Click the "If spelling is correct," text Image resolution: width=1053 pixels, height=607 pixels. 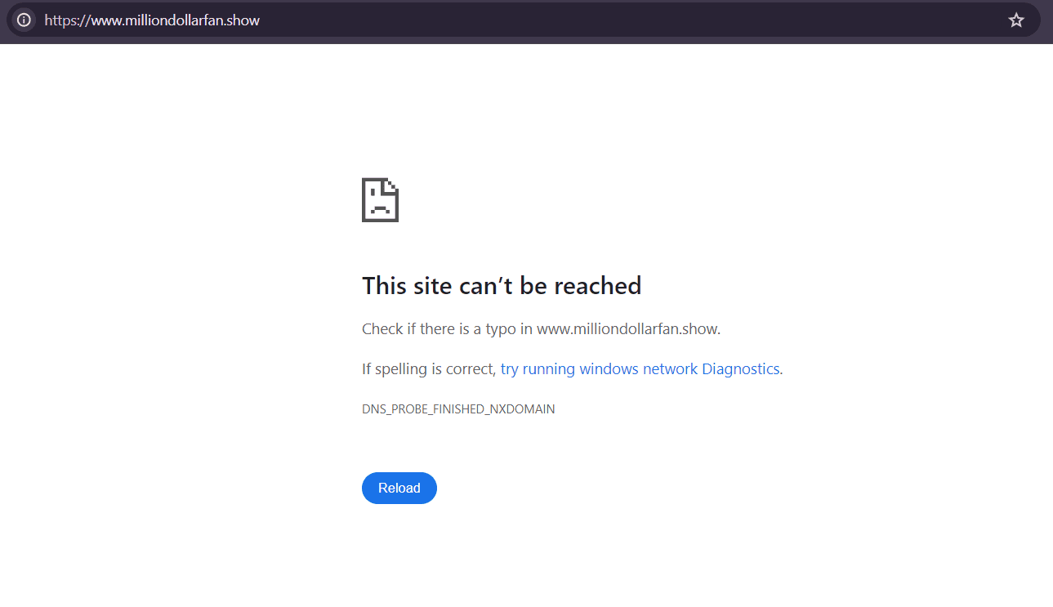[x=429, y=369]
